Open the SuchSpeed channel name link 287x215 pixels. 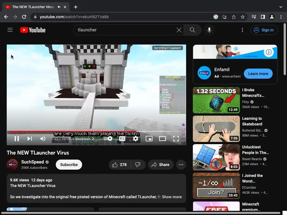tap(33, 162)
